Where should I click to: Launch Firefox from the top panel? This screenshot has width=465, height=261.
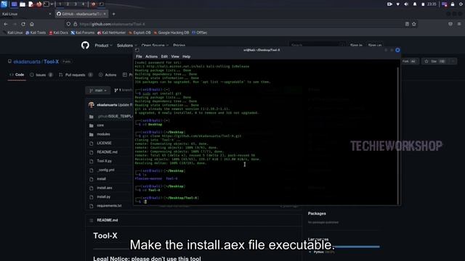point(39,4)
